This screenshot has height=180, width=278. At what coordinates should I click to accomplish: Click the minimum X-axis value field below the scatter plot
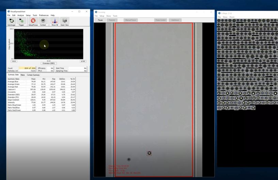(14, 61)
